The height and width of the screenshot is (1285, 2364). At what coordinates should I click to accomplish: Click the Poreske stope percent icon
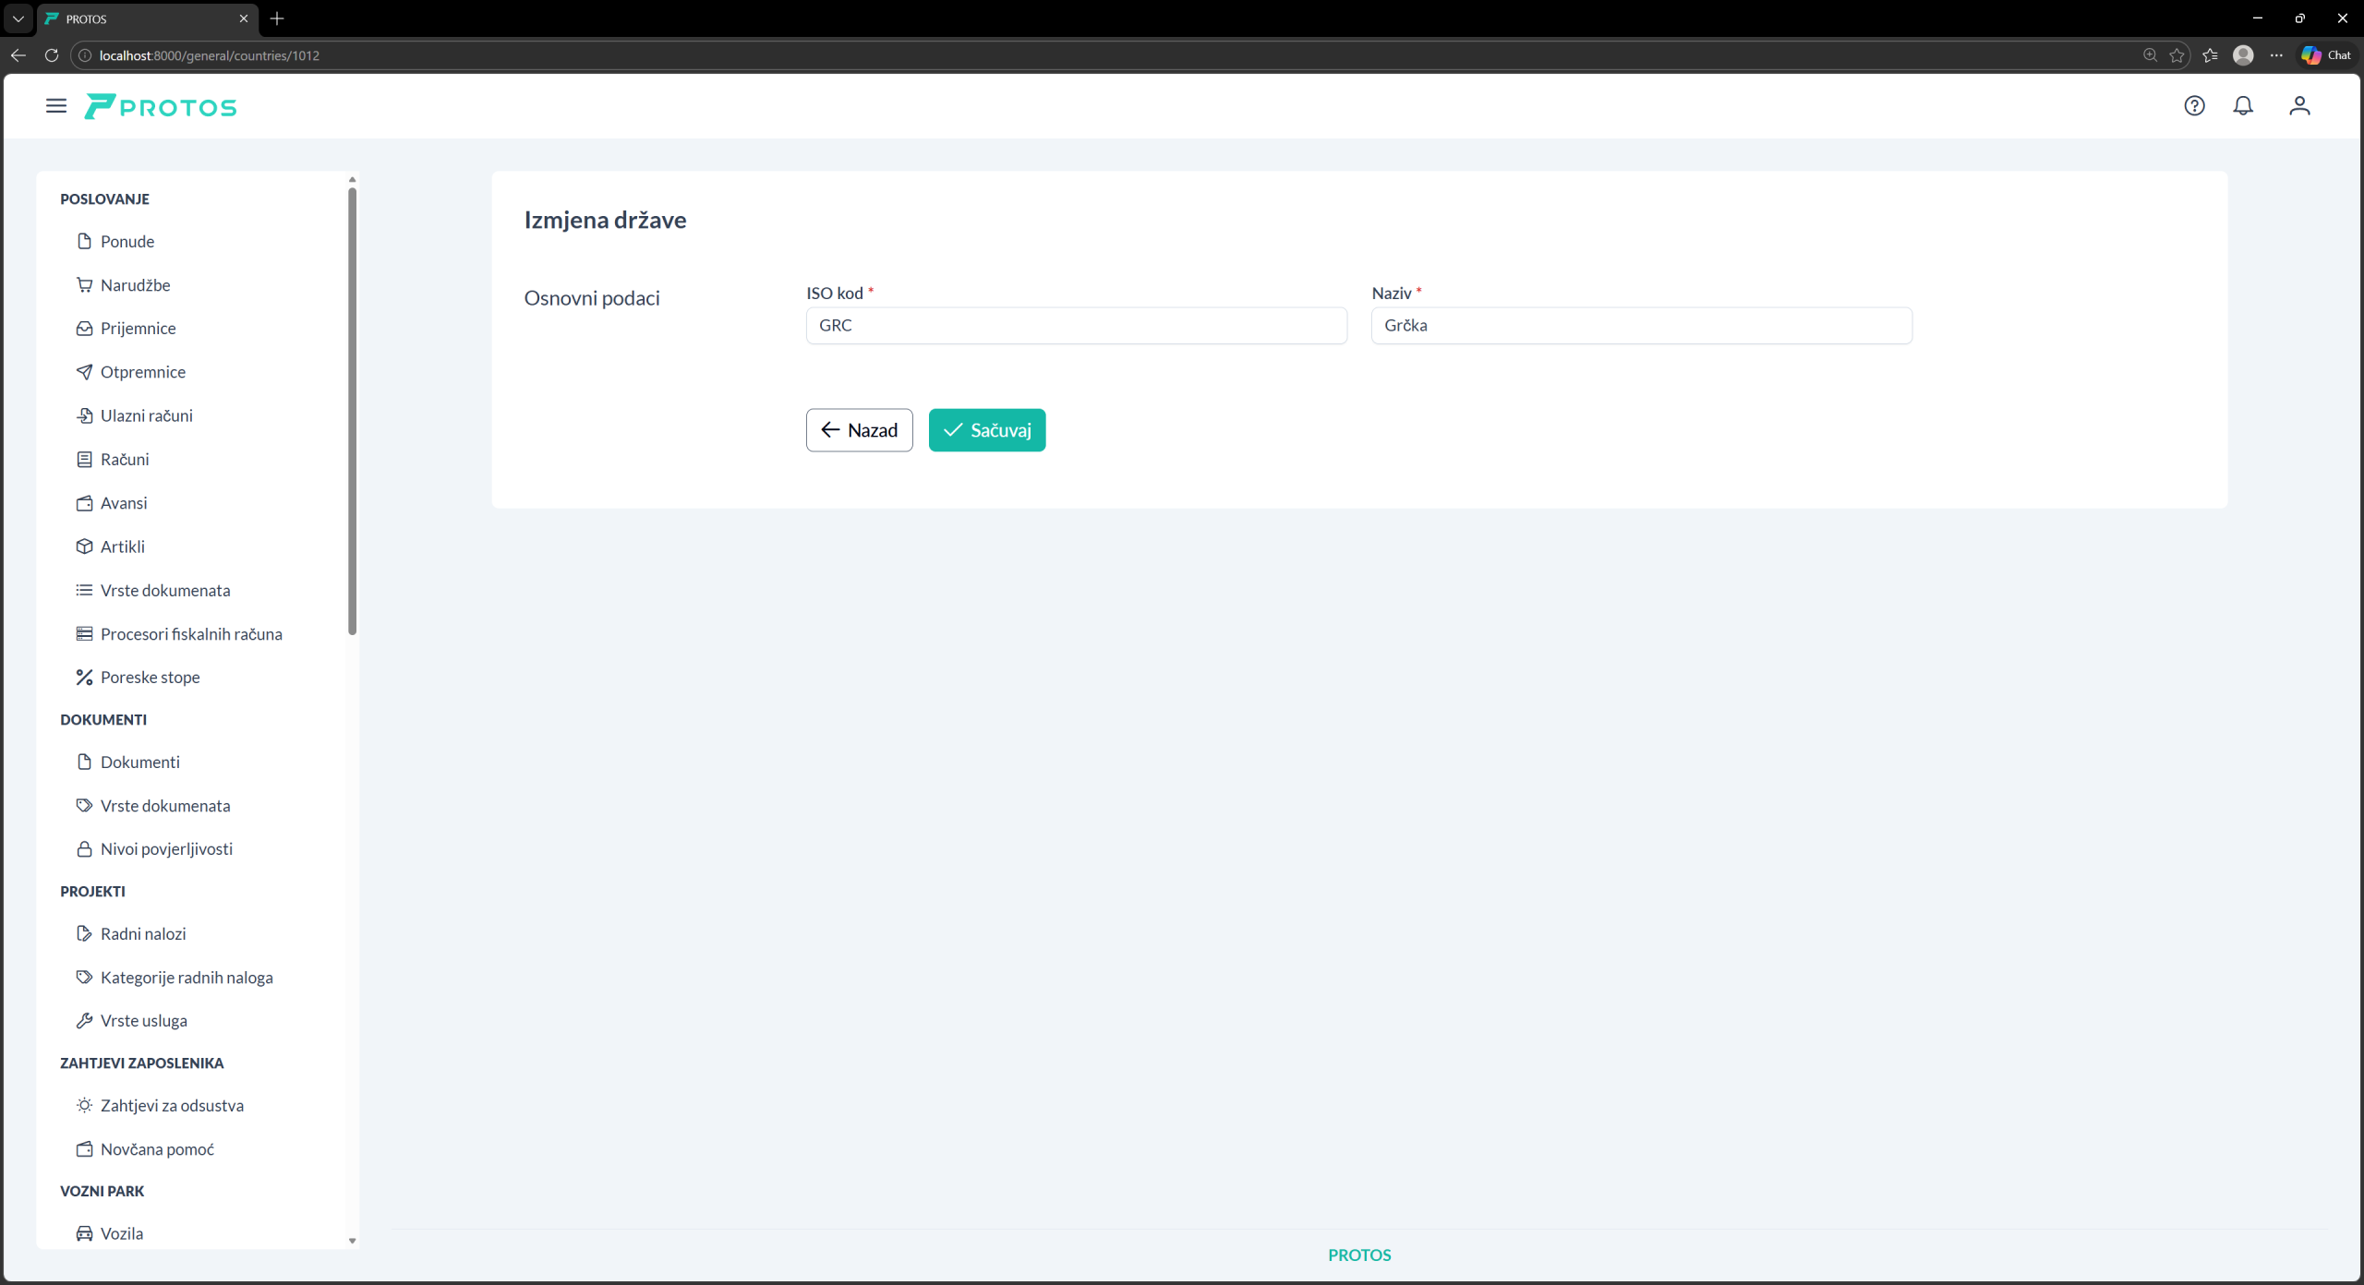[84, 678]
